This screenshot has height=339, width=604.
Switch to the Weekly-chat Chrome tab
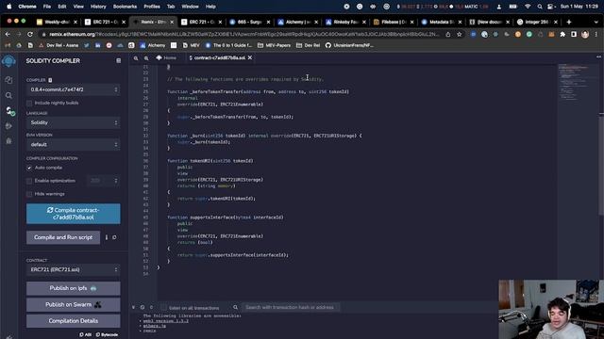(56, 22)
